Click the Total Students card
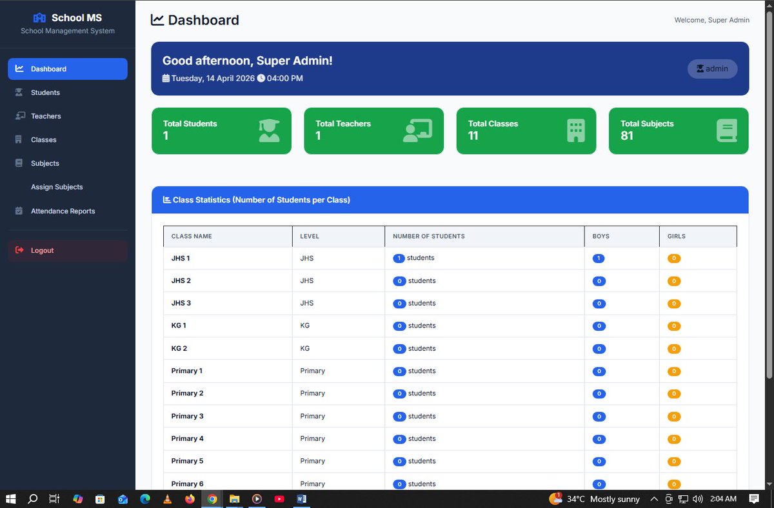This screenshot has width=774, height=508. tap(221, 131)
